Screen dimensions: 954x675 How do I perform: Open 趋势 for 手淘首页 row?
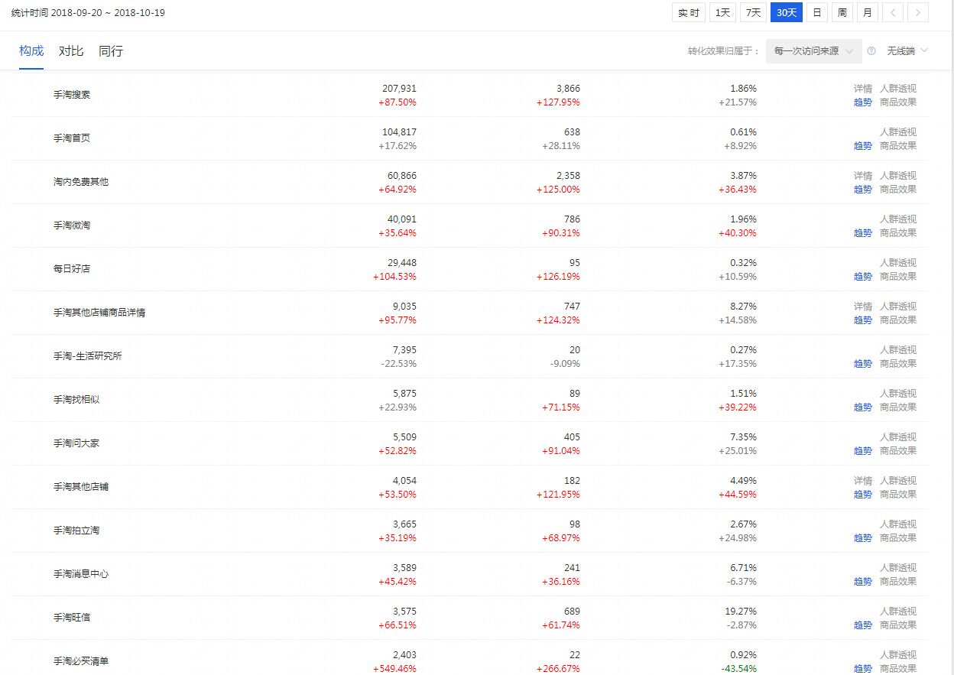(863, 146)
